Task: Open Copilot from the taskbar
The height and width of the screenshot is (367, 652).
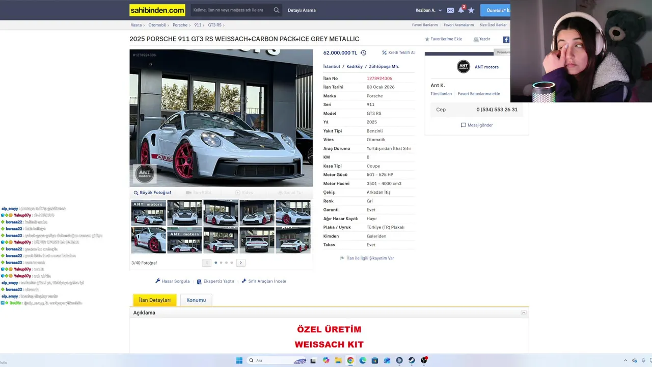Action: point(326,360)
